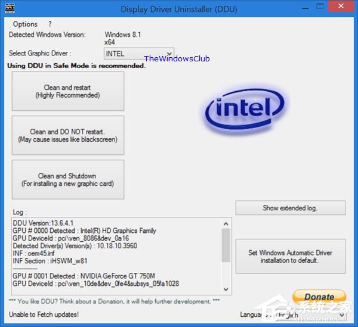Click 'Unable to Fetch updates!' status text

pyautogui.click(x=44, y=314)
